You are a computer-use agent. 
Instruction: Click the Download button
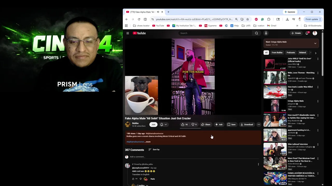point(247,125)
